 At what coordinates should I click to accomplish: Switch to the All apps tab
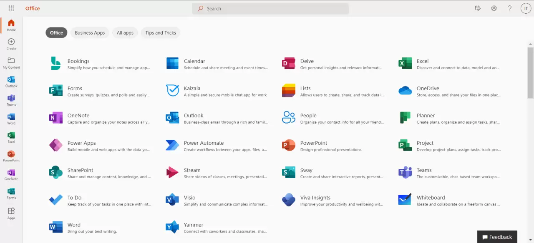point(125,32)
